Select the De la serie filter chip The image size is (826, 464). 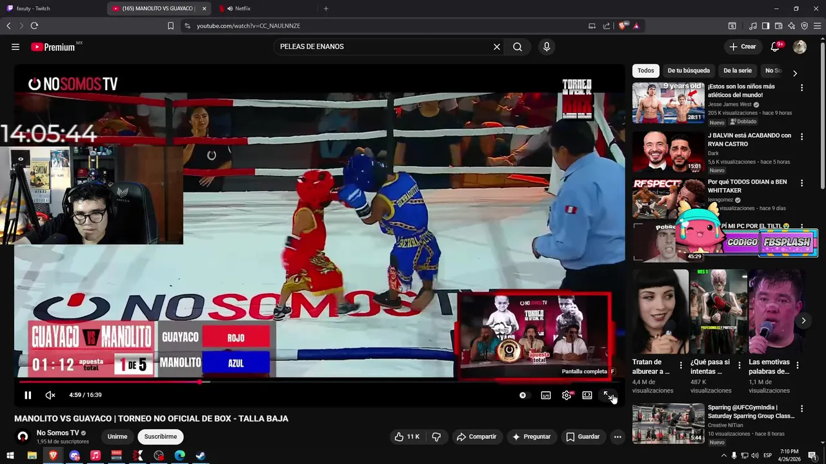click(x=738, y=71)
